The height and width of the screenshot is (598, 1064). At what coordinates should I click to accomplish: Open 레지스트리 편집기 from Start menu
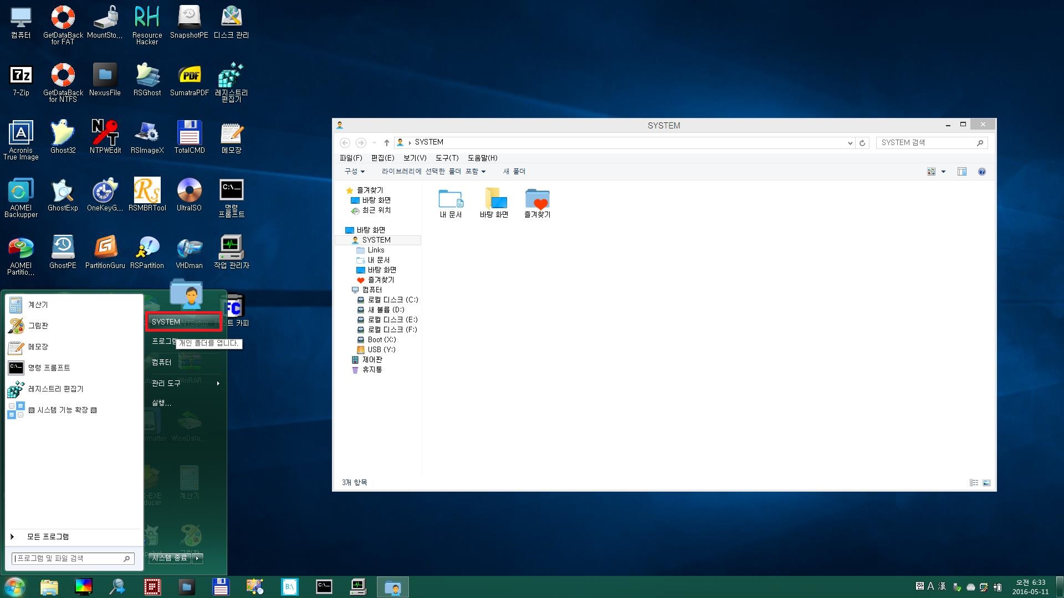pos(55,389)
